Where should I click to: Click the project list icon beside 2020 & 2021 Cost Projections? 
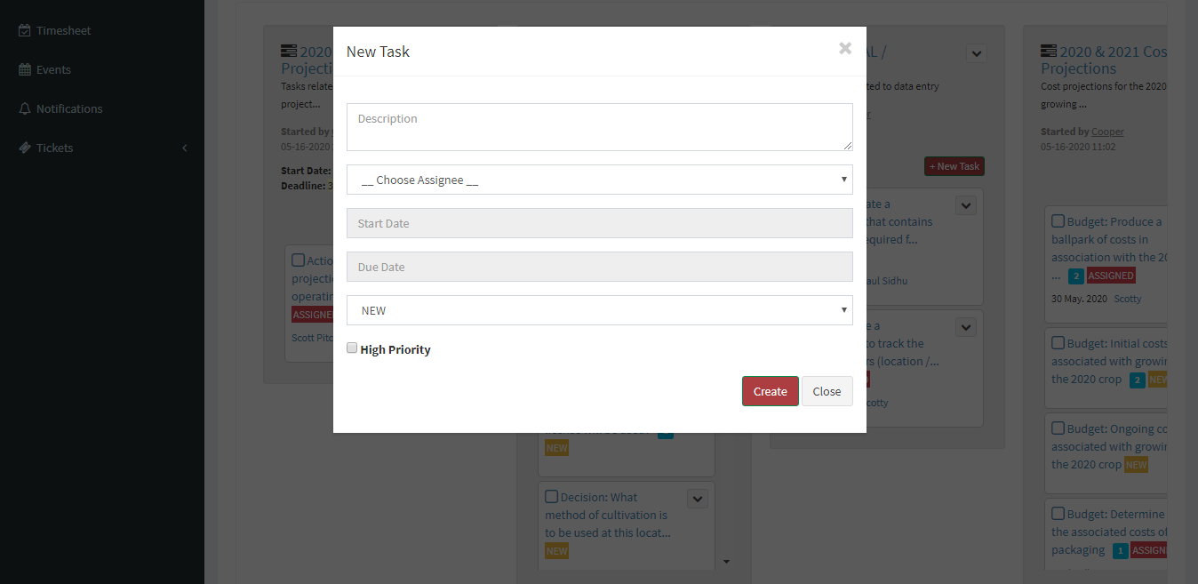click(1049, 52)
